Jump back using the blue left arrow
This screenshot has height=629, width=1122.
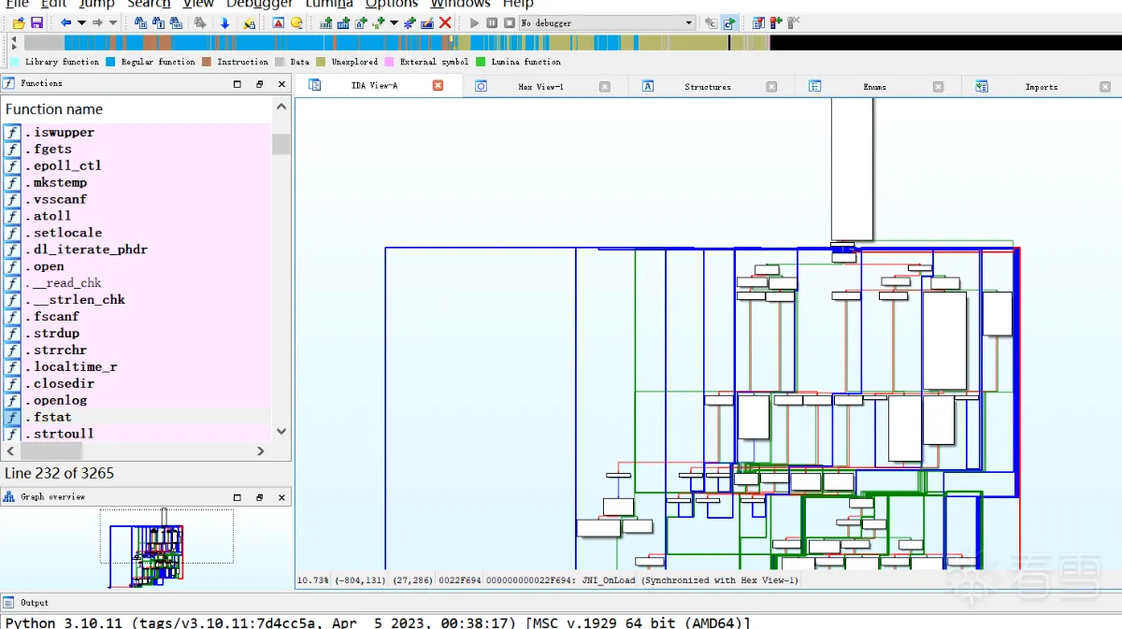tap(65, 22)
